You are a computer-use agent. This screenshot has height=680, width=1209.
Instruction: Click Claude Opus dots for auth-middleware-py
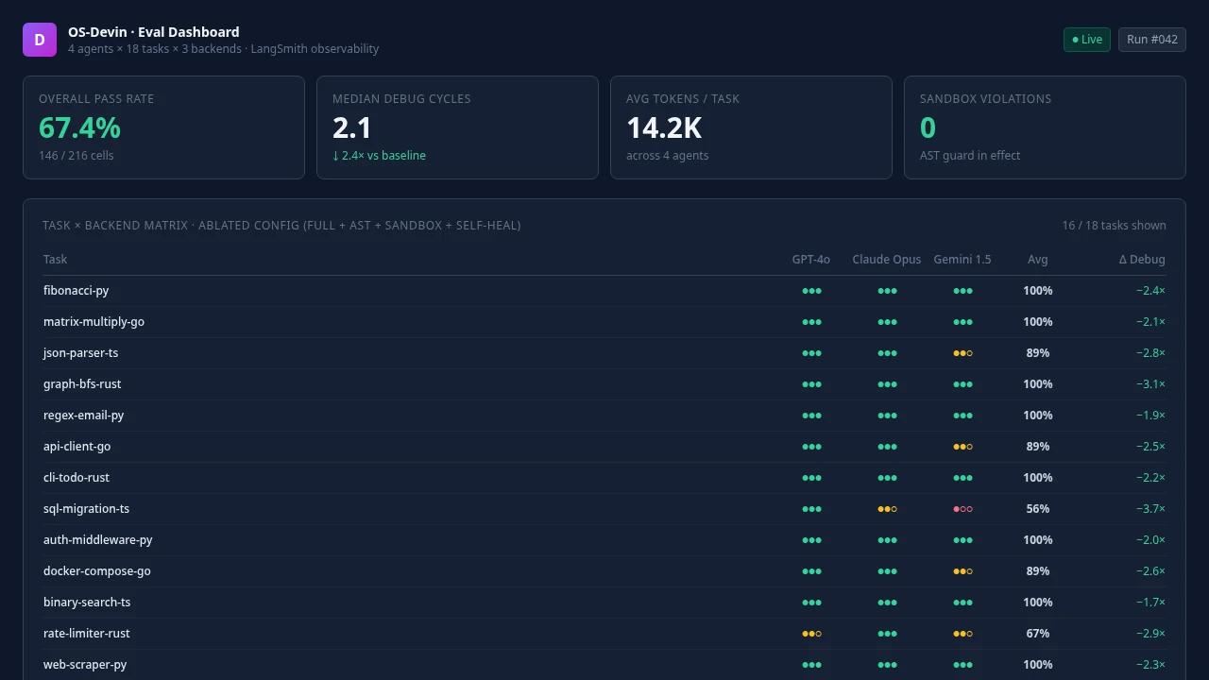coord(887,540)
